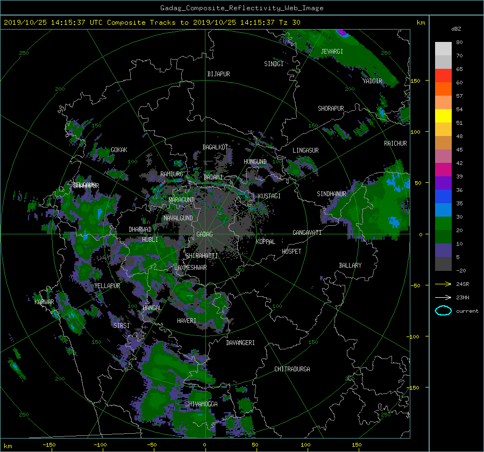Click the BIJAPUR city label
484x452 pixels.
click(218, 74)
